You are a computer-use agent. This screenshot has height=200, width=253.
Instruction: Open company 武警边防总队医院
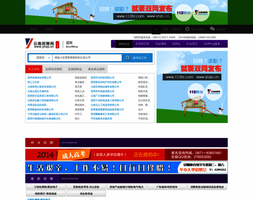click(37, 105)
